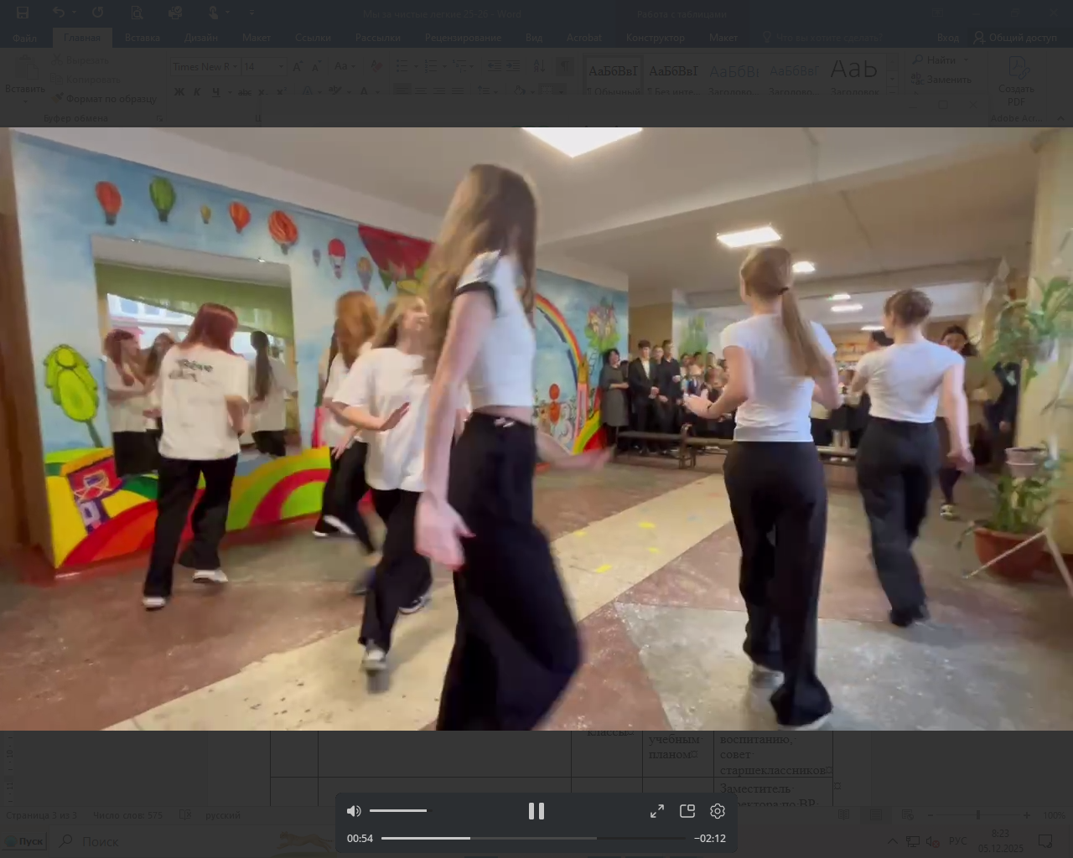The height and width of the screenshot is (858, 1073).
Task: Undo the last action in Word
Action: coord(58,13)
